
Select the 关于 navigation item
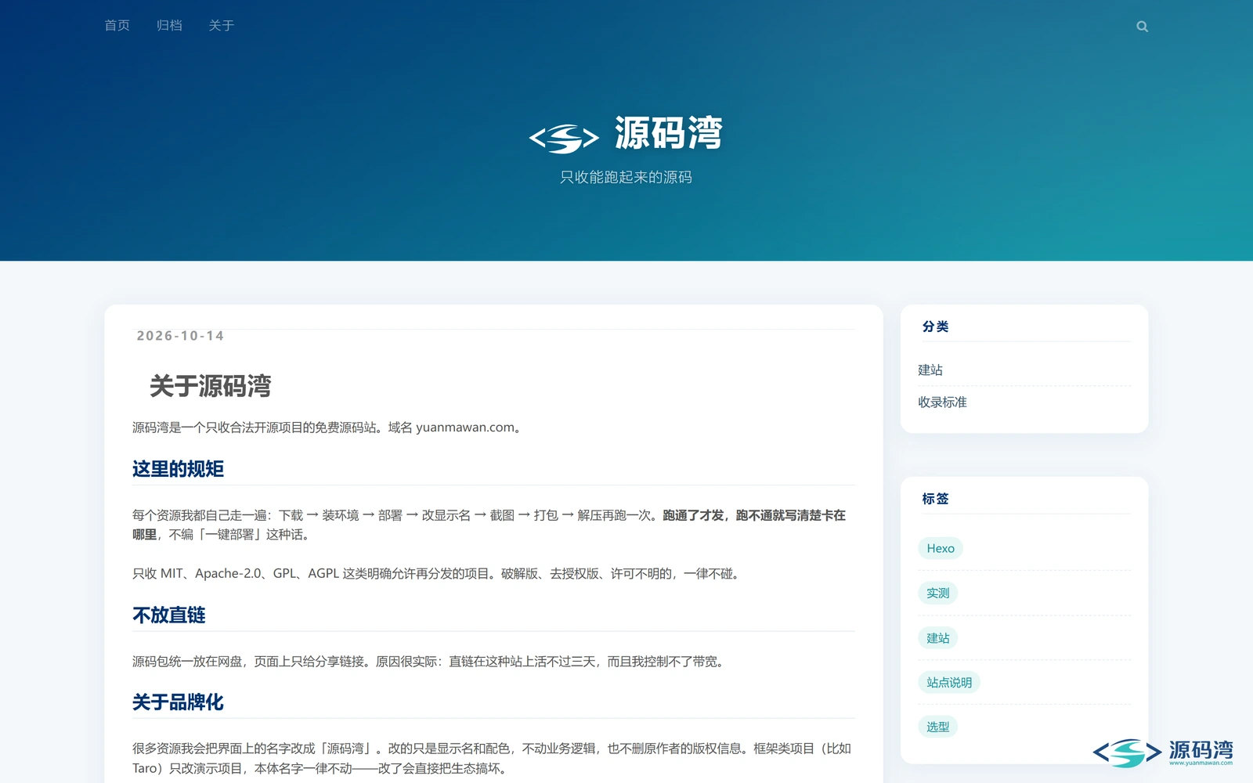coord(222,26)
